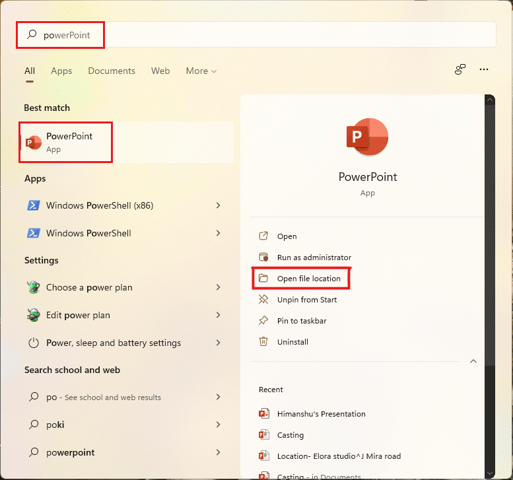Click the Windows PowerShell (x86) icon
Viewport: 513px width, 480px height.
(x=34, y=205)
